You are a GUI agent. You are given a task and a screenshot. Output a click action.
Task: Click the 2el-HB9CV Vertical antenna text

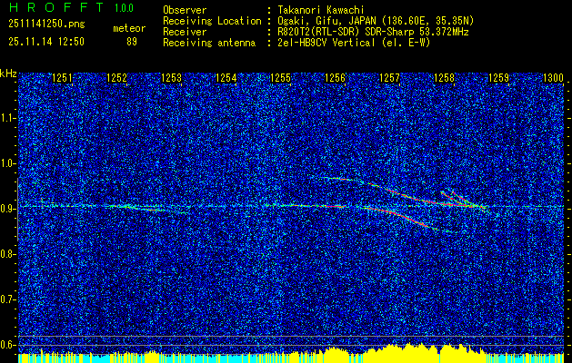pos(352,43)
